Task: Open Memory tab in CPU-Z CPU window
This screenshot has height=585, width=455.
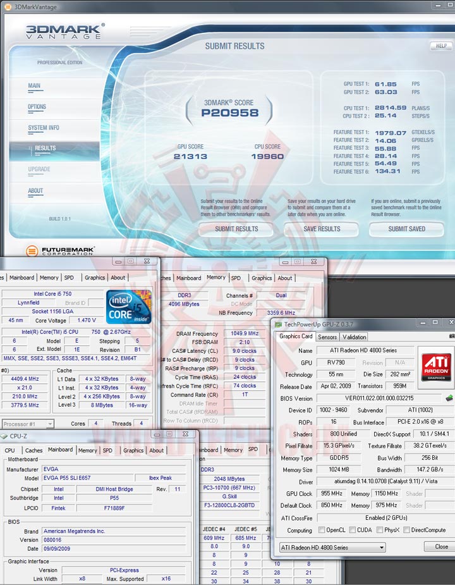Action: (x=49, y=278)
